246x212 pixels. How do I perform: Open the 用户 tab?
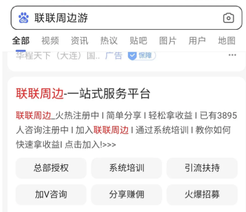click(x=197, y=41)
